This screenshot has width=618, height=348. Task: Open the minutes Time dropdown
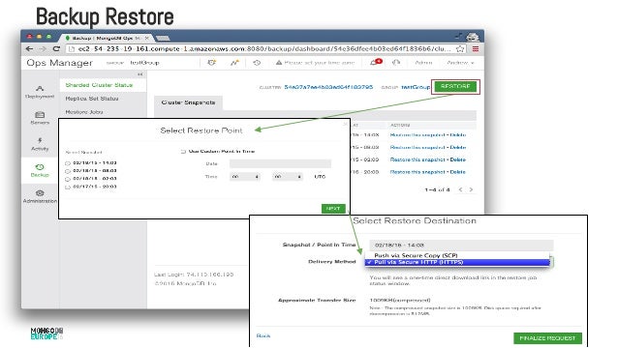coord(288,177)
